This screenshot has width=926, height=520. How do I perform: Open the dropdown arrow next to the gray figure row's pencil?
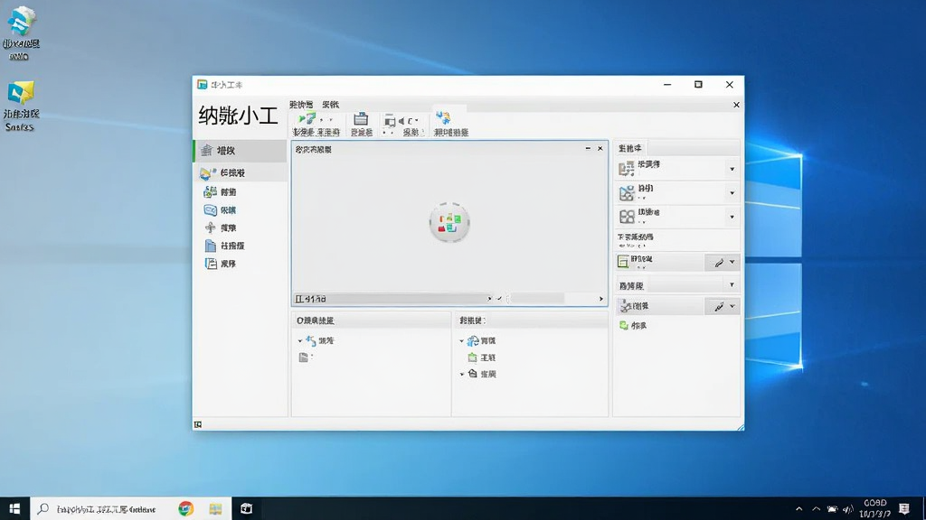click(x=732, y=307)
